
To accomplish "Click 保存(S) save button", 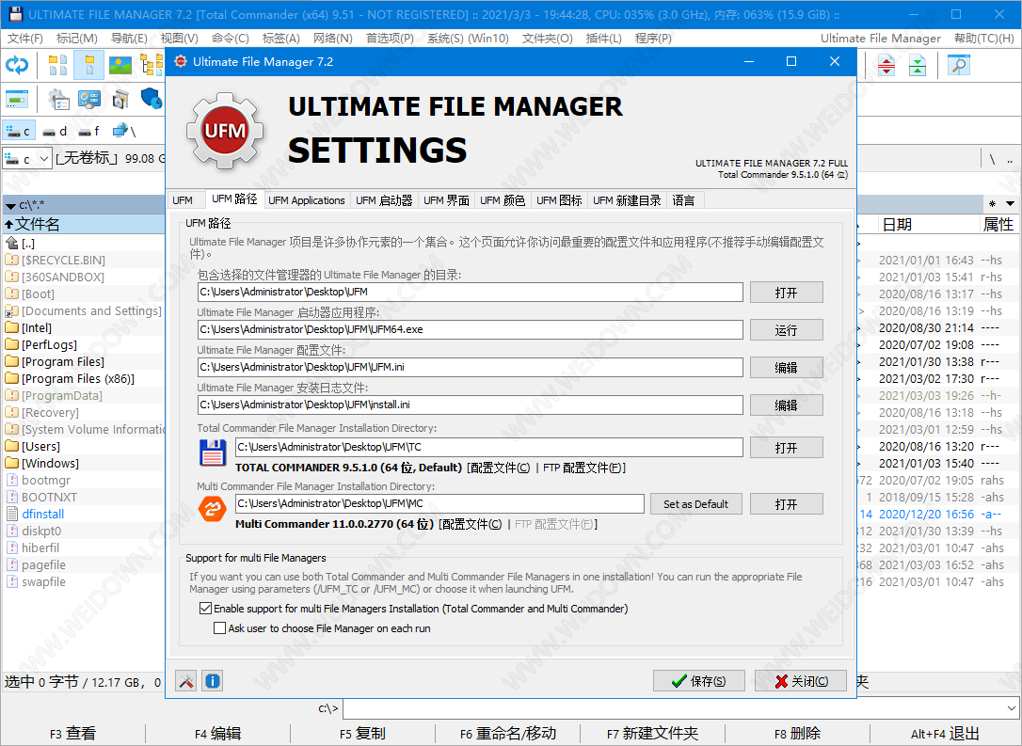I will tap(698, 681).
